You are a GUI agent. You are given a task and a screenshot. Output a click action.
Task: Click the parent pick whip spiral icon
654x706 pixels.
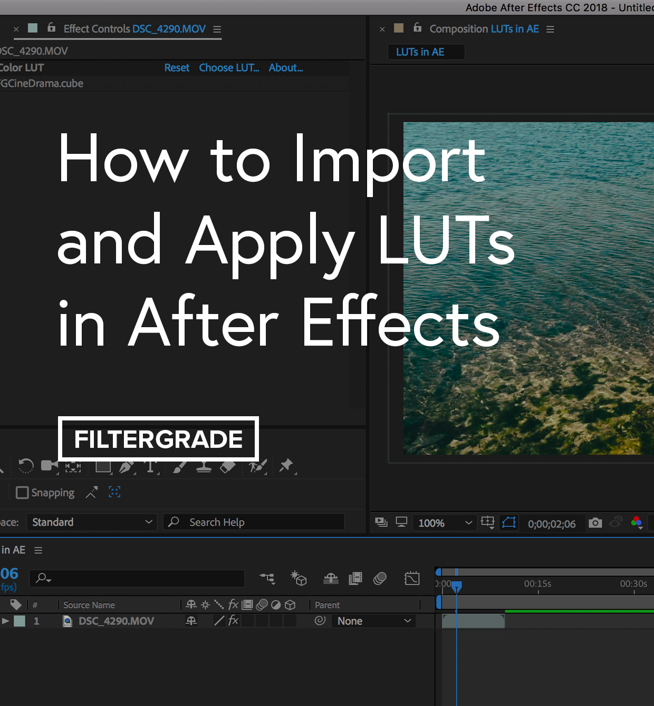click(x=320, y=621)
